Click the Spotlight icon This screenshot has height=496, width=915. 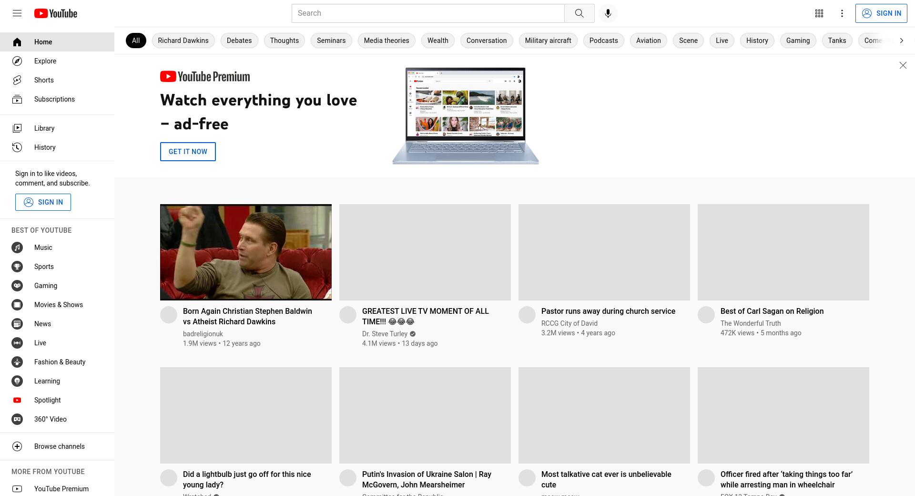click(x=17, y=400)
